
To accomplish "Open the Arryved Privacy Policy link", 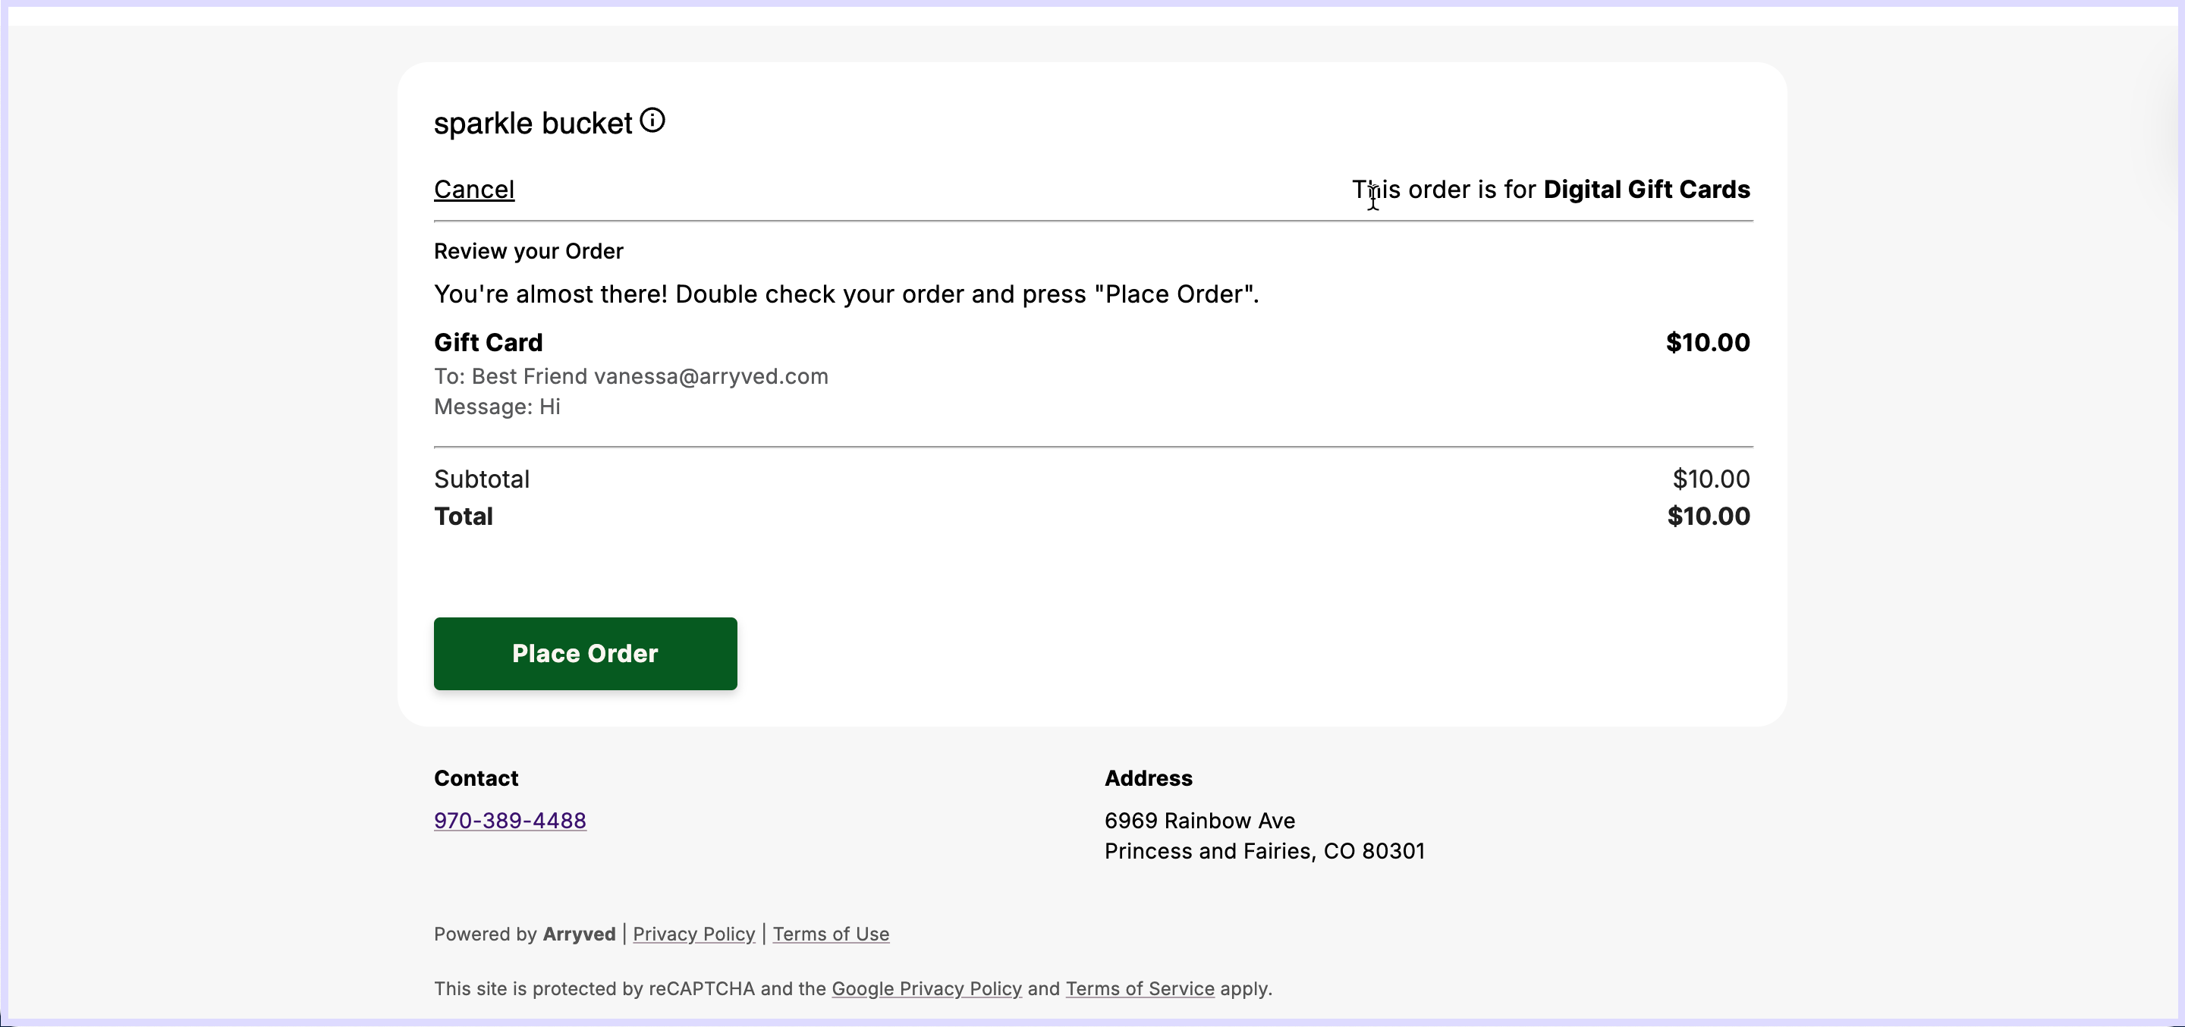I will point(693,934).
